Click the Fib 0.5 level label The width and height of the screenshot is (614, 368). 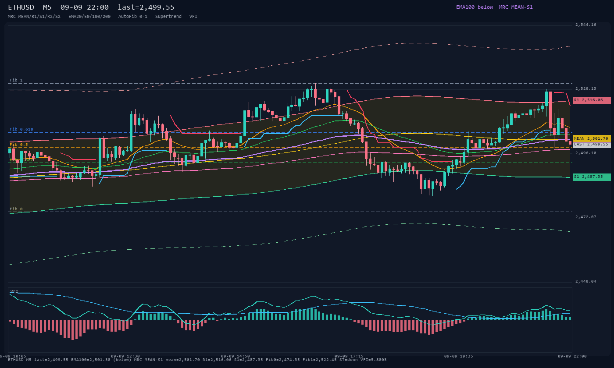pyautogui.click(x=19, y=145)
